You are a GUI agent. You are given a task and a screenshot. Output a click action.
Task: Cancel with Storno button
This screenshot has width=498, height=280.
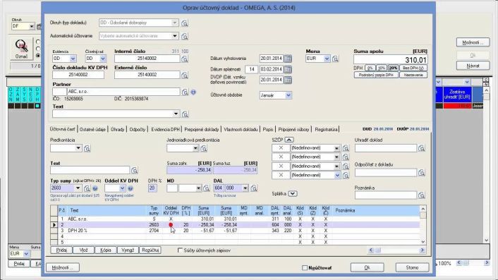click(x=412, y=267)
